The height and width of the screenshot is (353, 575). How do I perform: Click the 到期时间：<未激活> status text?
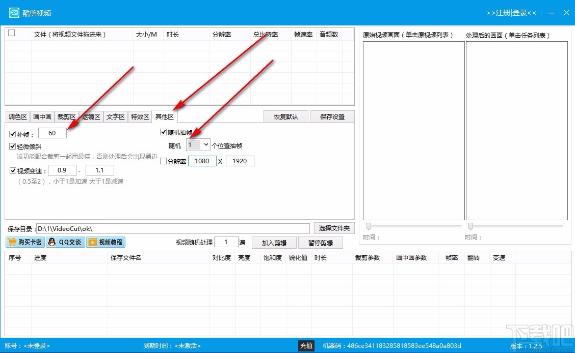(172, 346)
